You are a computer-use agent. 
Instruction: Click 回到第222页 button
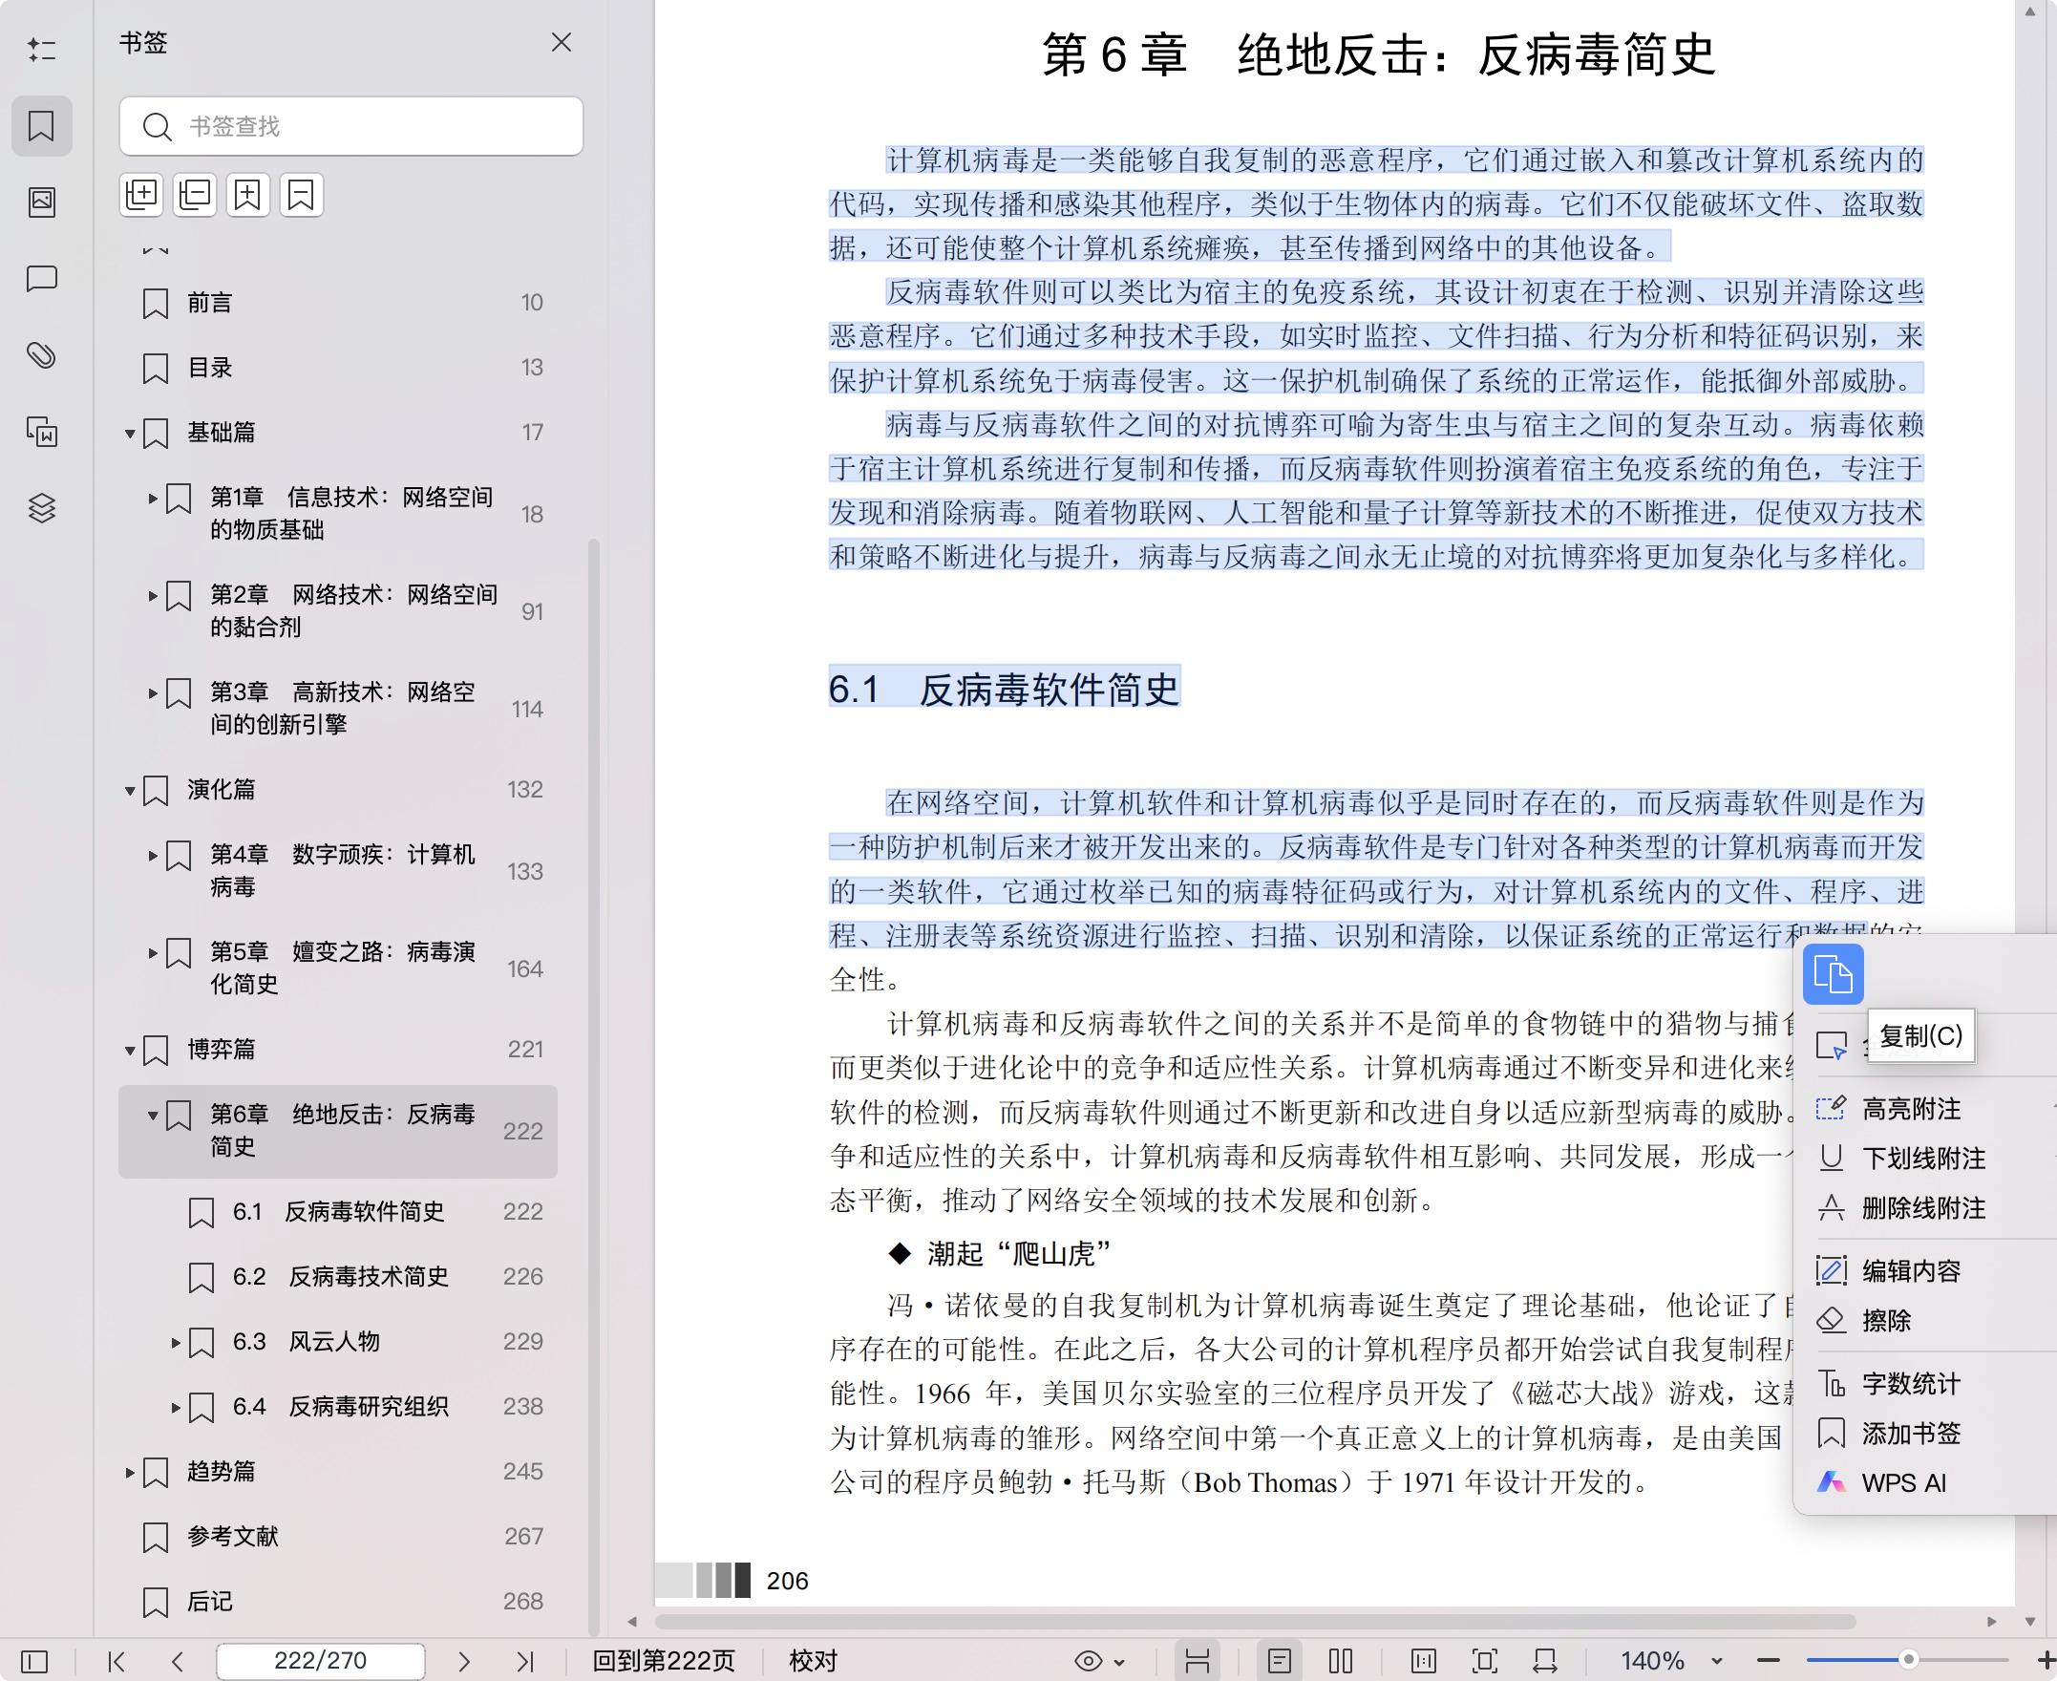point(664,1662)
